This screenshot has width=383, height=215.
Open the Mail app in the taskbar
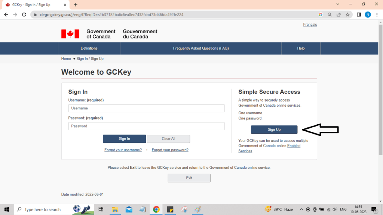point(129,209)
